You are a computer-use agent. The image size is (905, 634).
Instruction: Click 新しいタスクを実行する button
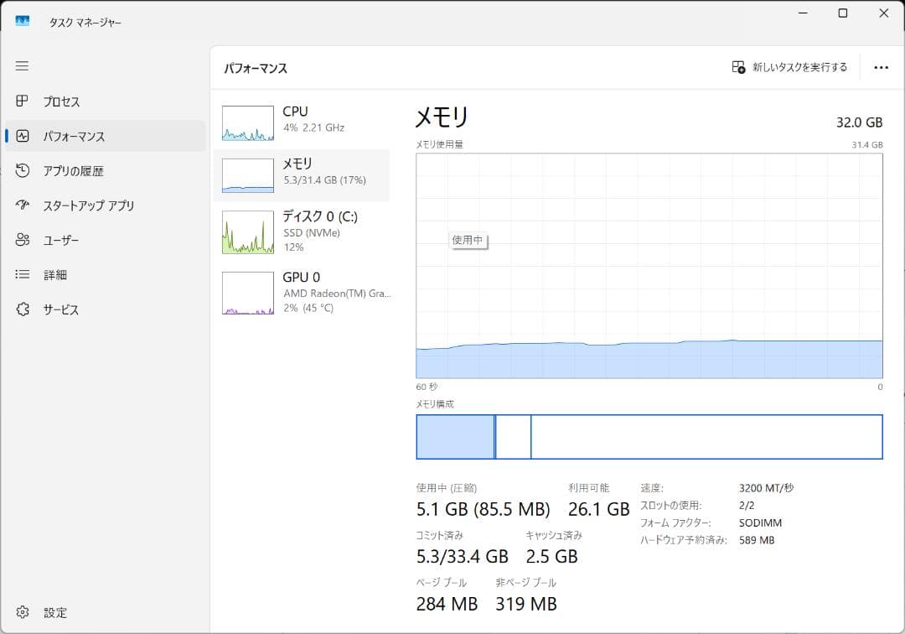pos(789,68)
